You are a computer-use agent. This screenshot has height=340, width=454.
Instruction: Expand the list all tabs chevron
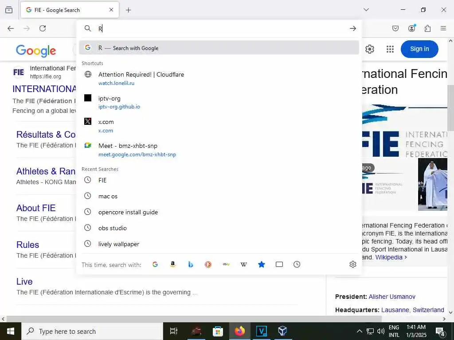pos(366,10)
